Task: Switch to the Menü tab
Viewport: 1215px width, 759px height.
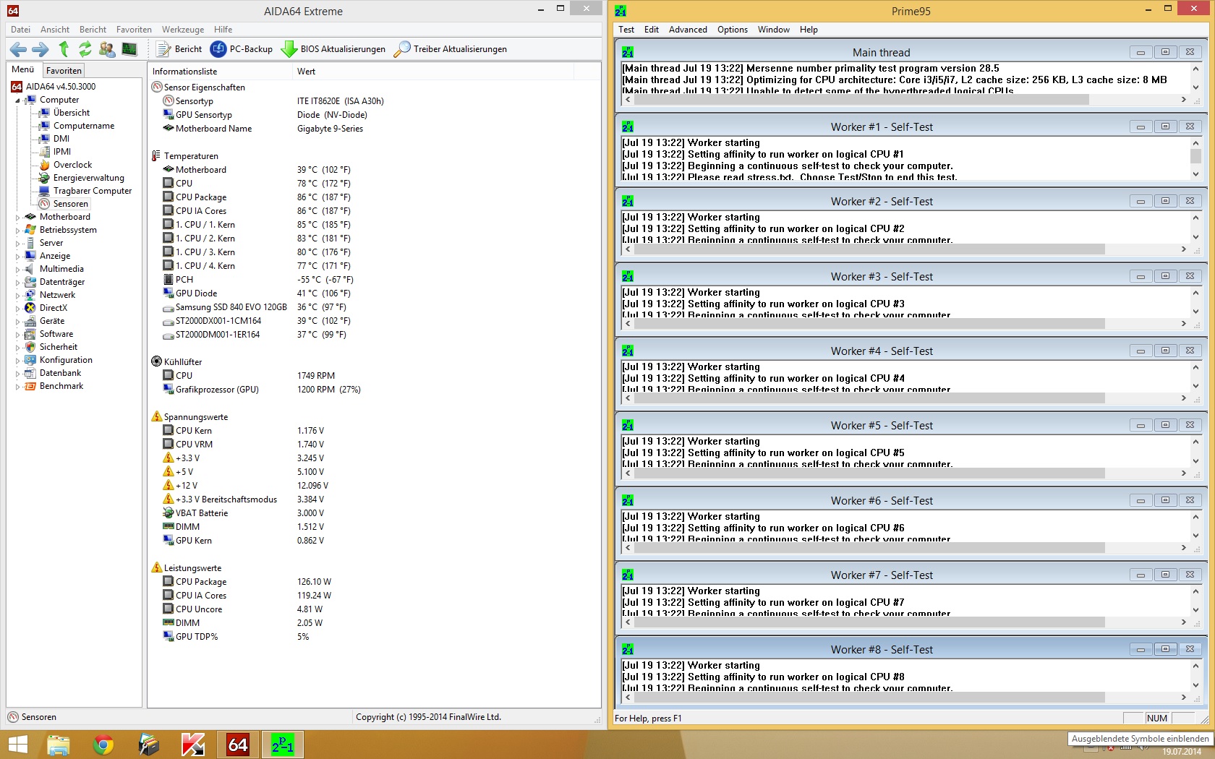Action: (x=23, y=69)
